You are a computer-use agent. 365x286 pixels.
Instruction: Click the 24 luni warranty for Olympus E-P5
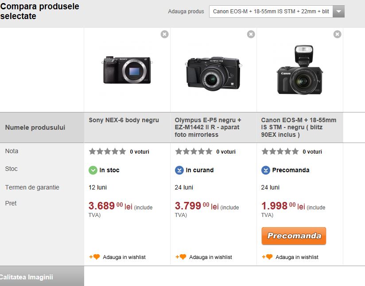tap(184, 187)
